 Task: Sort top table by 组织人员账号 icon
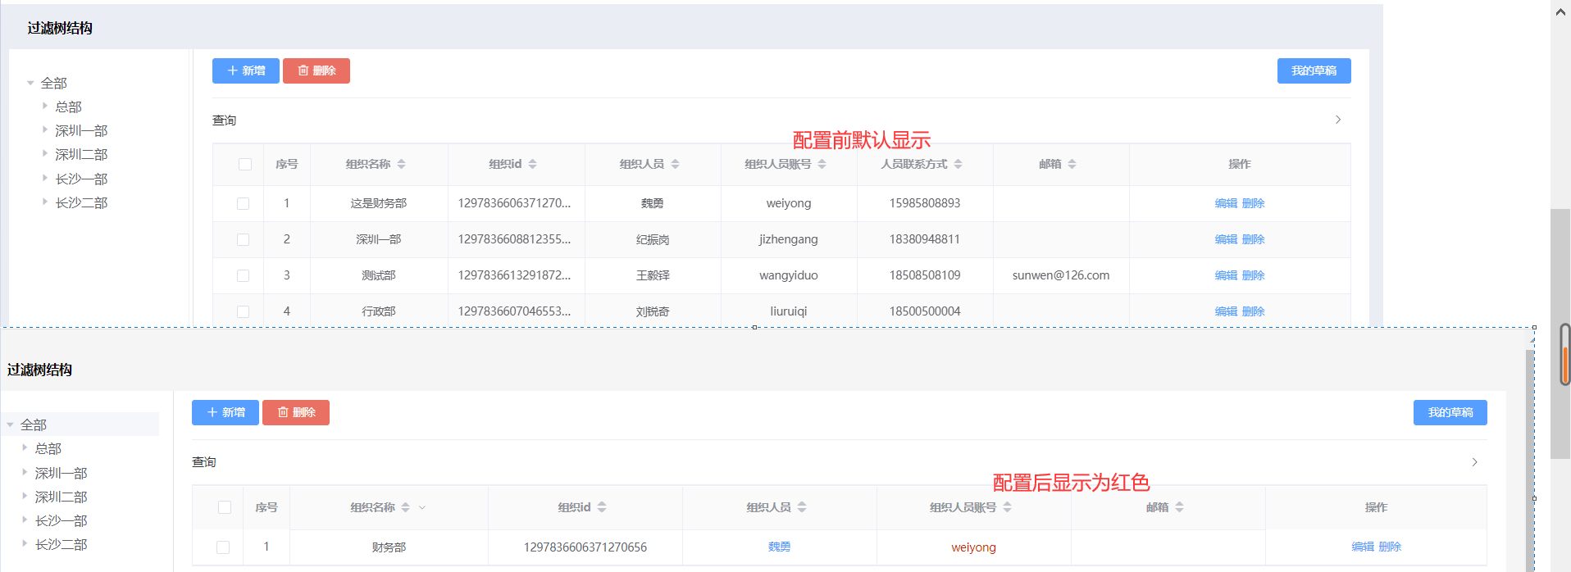point(822,164)
